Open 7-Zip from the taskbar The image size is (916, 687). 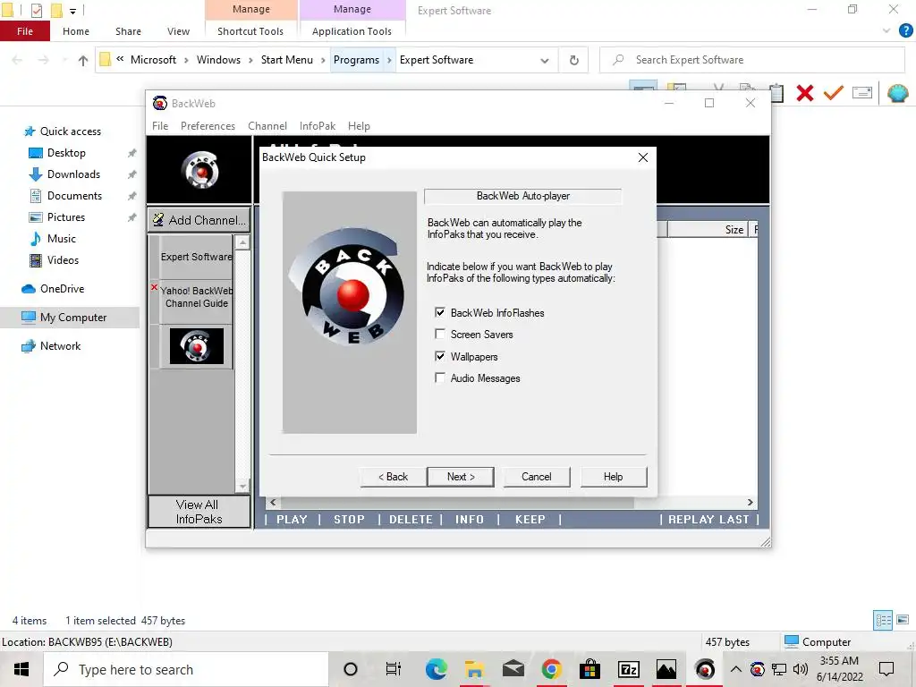(x=628, y=669)
